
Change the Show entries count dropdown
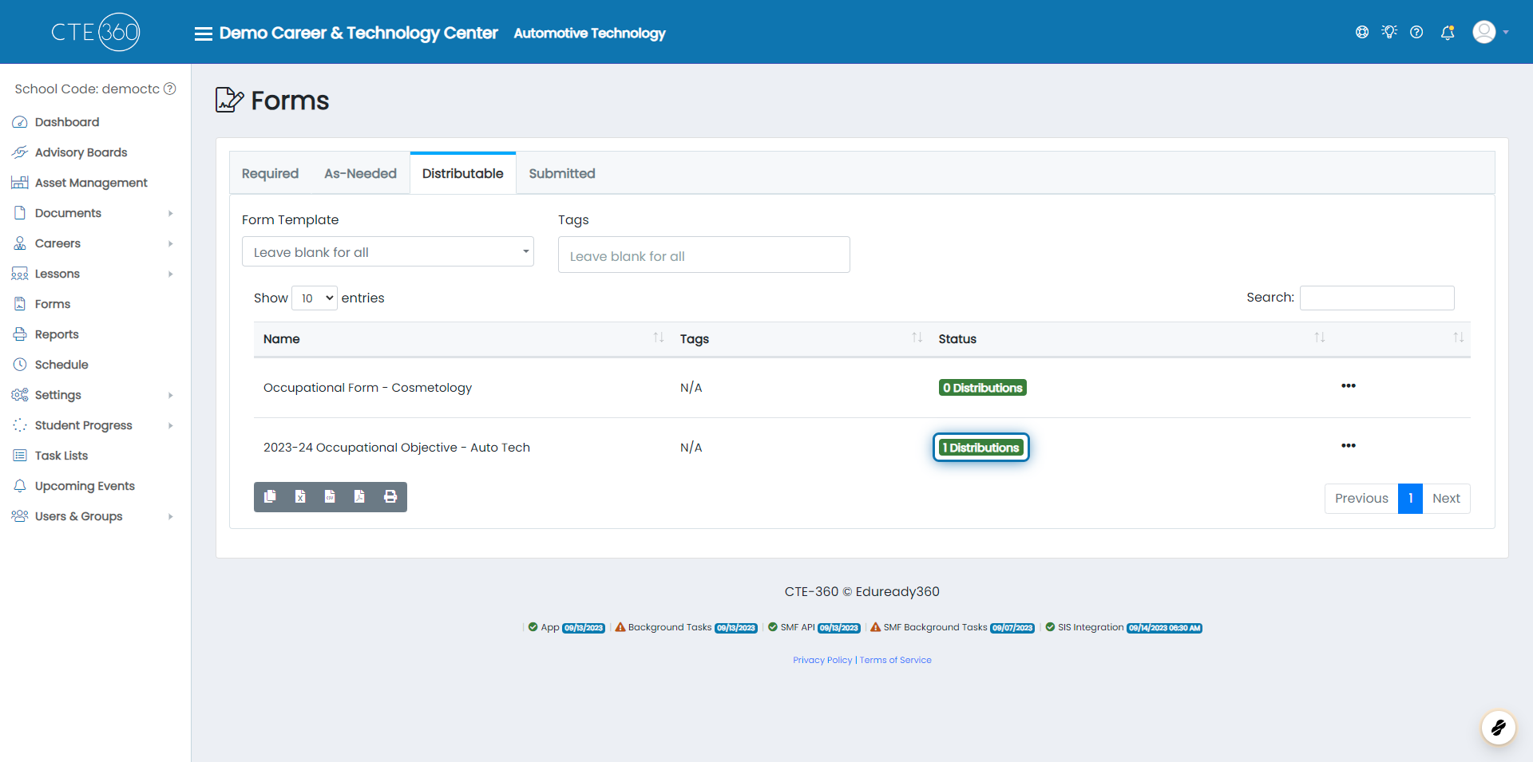tap(315, 298)
